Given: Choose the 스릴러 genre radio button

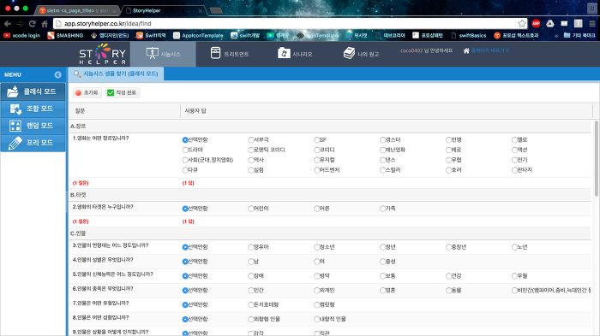Looking at the screenshot, I should coord(382,170).
